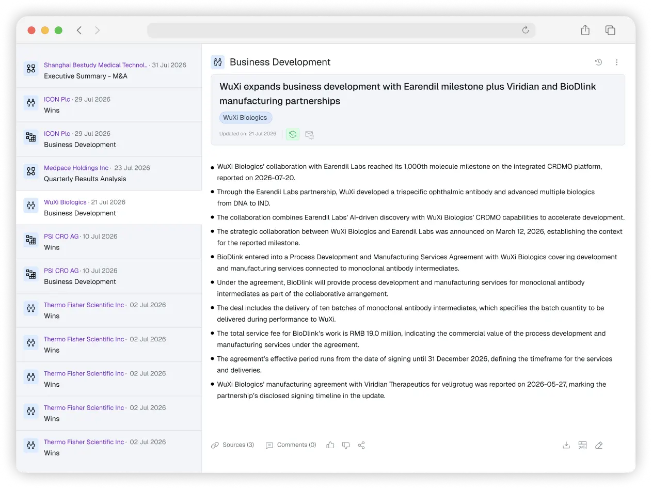Click the Medpace Holdings item icon

[31, 171]
